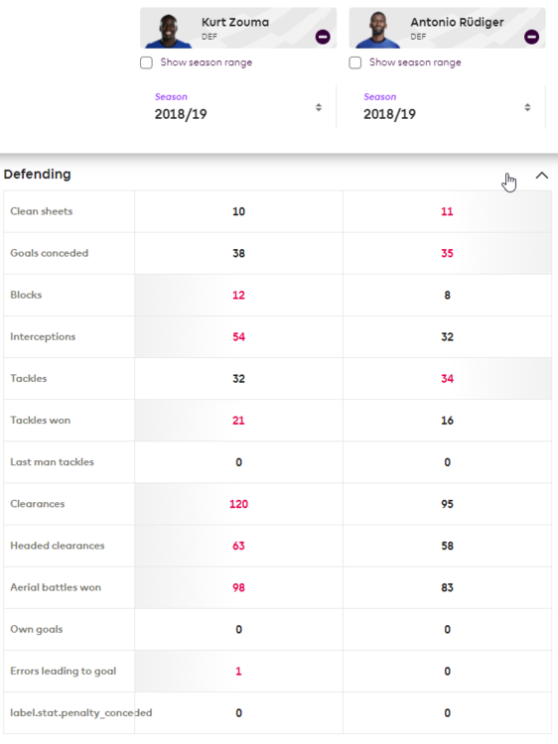The image size is (558, 744).
Task: Click the Clean sheets row label
Action: point(42,211)
